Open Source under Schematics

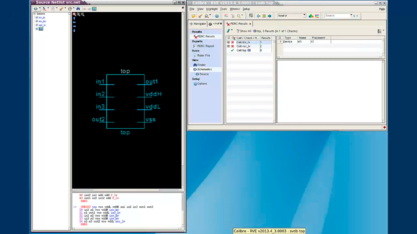click(x=202, y=74)
